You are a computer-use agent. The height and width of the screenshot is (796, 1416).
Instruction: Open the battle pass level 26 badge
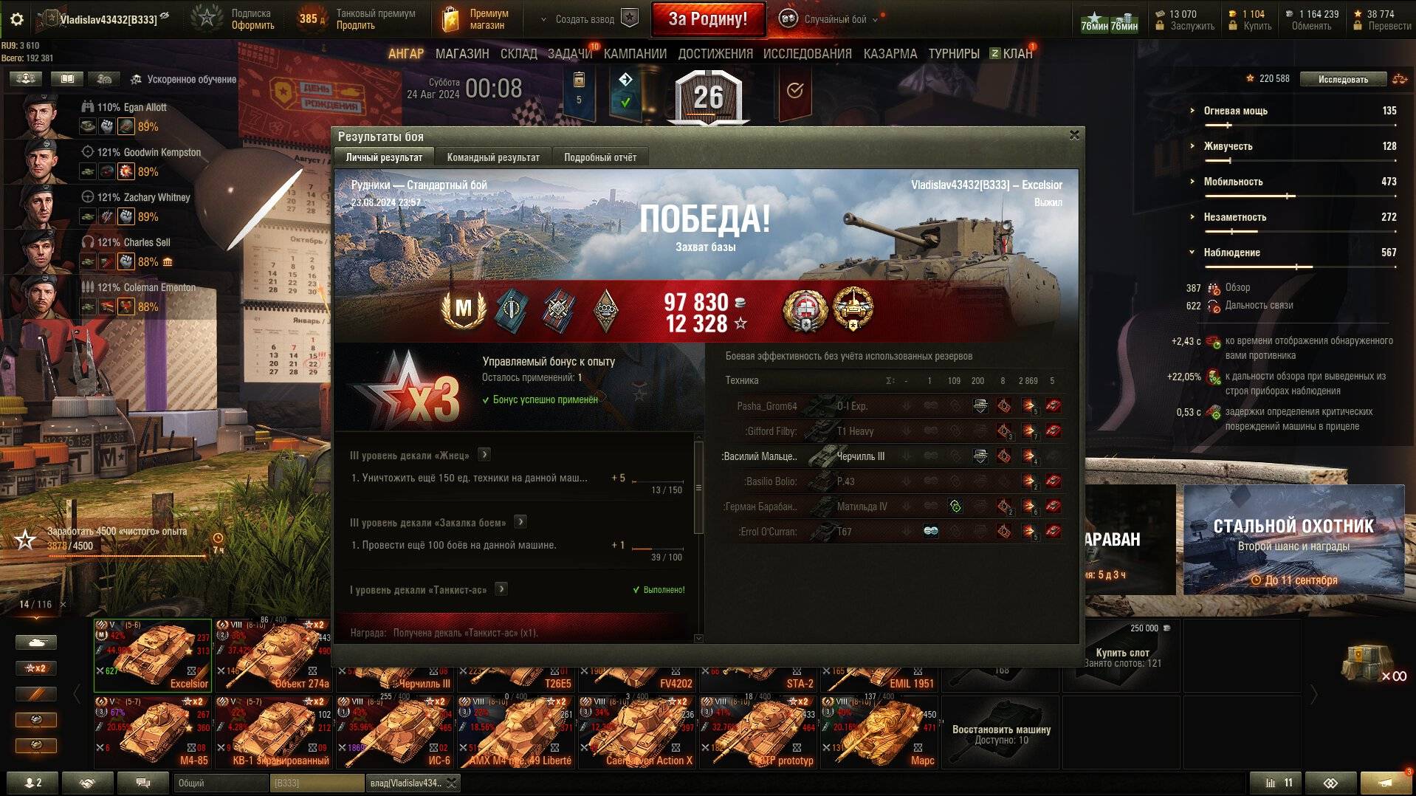tap(708, 97)
